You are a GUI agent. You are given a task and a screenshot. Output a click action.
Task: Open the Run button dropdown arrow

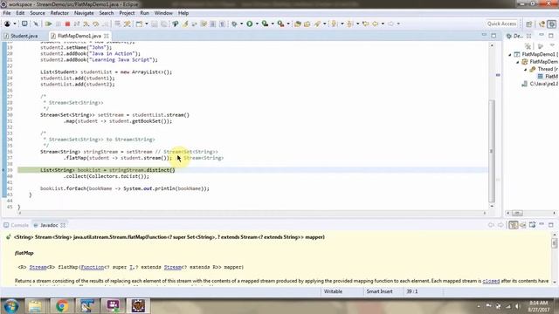click(257, 24)
